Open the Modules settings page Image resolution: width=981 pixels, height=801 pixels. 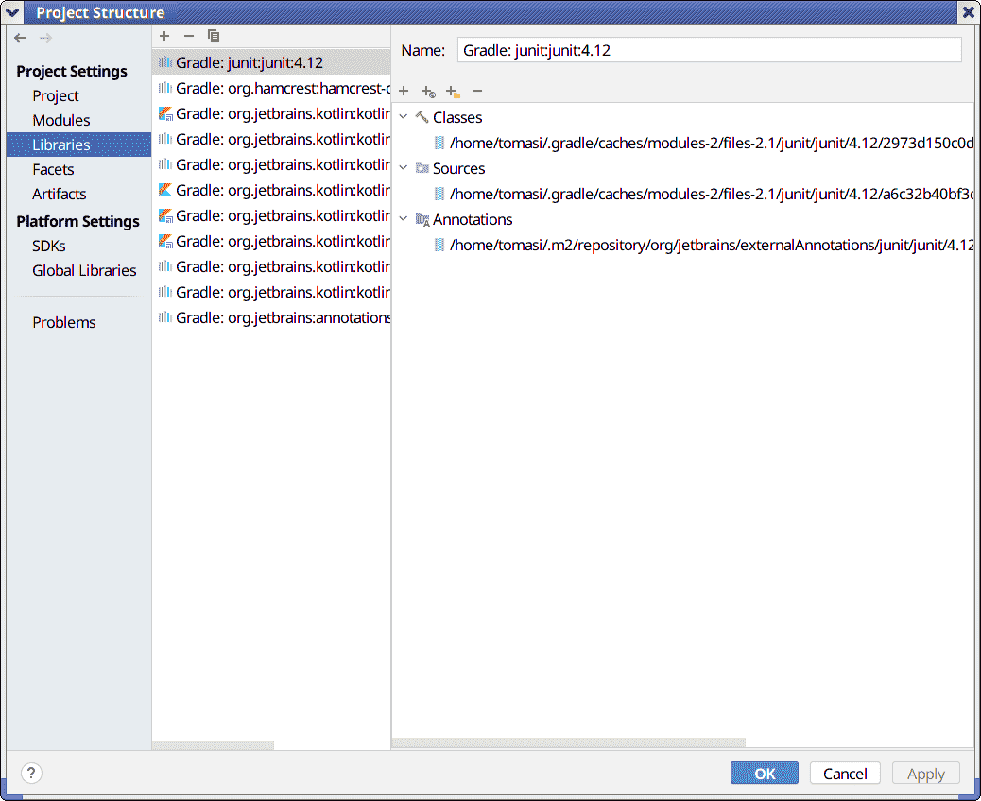pos(61,120)
